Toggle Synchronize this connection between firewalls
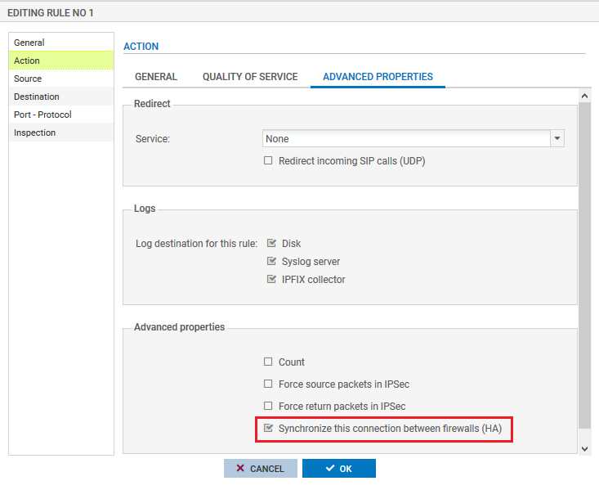This screenshot has height=490, width=599. (x=268, y=429)
